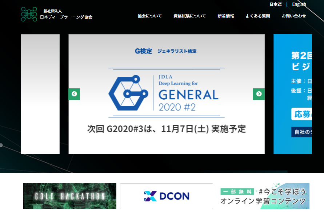Open 新着情報 menu item
This screenshot has height=216, width=324.
pyautogui.click(x=226, y=16)
